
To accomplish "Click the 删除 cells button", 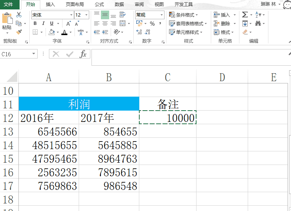I will [222, 23].
